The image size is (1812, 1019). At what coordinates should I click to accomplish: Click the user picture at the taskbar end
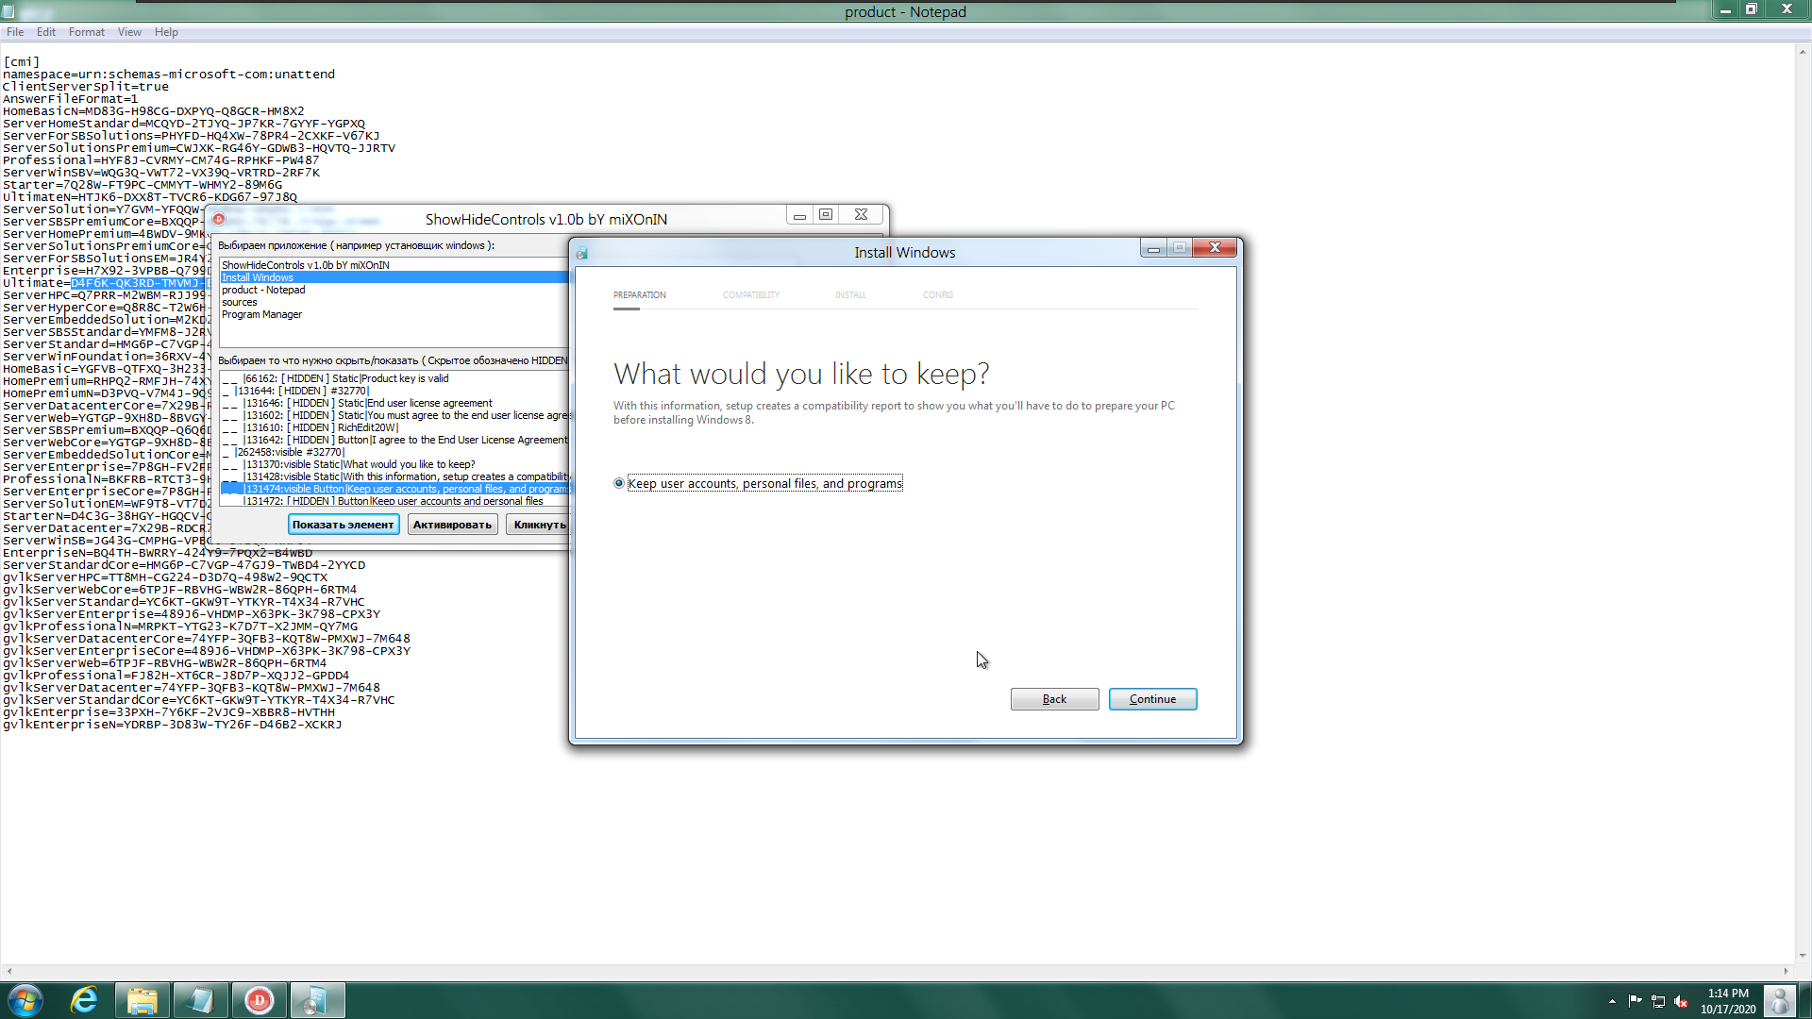click(x=1780, y=1000)
